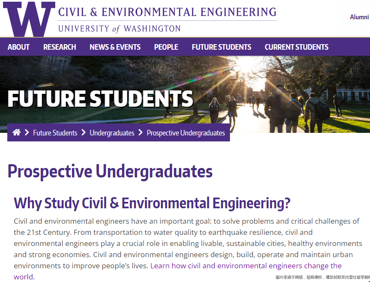Click the University of Washington W logo
This screenshot has width=370, height=282.
click(29, 19)
